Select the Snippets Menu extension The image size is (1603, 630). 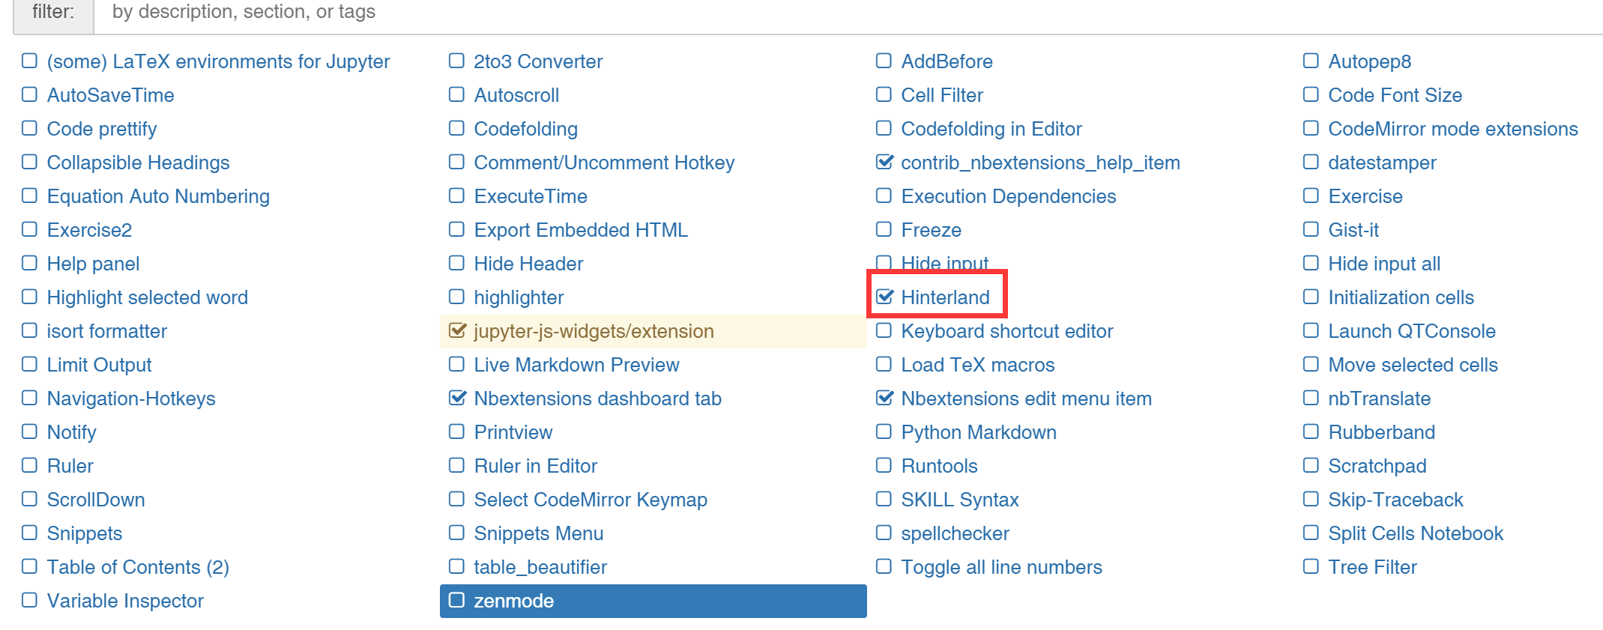(x=538, y=533)
